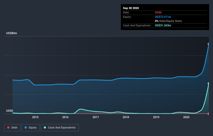Click the 2017 x-axis label

96,117
